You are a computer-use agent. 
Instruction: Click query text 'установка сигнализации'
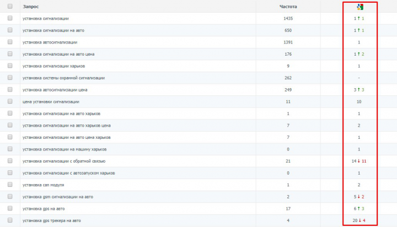(46, 19)
